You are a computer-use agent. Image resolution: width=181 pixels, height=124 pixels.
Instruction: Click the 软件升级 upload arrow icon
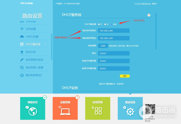coord(22,52)
